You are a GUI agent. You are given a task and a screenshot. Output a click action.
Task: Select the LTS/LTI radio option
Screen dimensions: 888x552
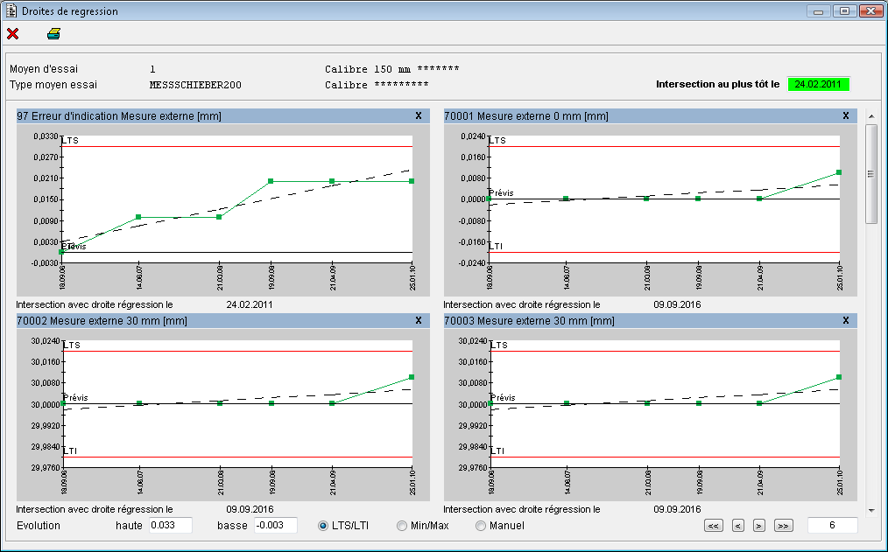point(323,526)
